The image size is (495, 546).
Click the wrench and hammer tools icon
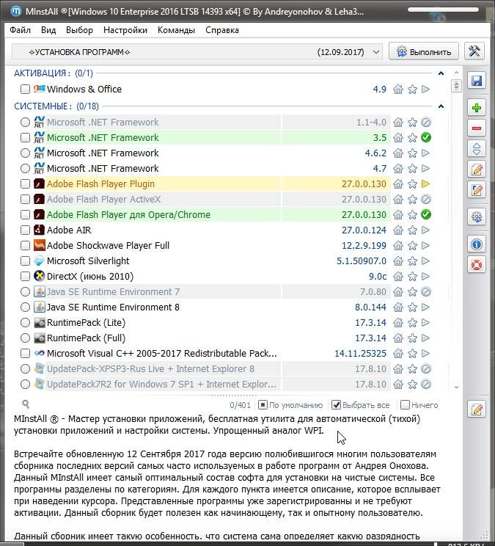pyautogui.click(x=474, y=51)
